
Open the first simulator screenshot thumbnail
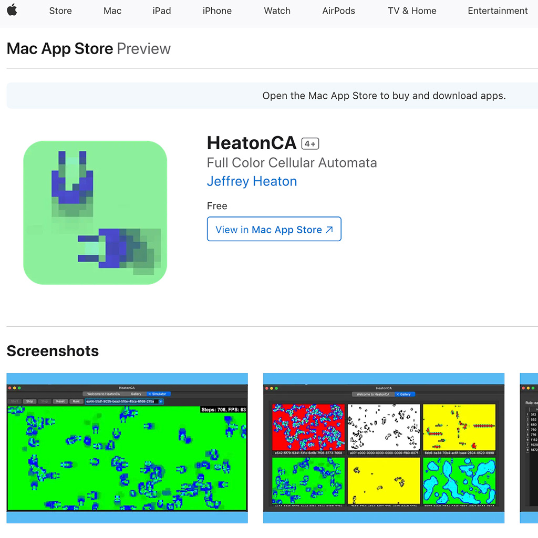[x=127, y=448]
